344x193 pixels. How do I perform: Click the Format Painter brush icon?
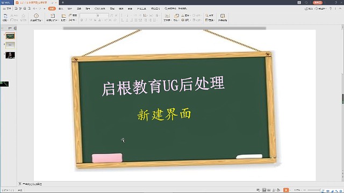pyautogui.click(x=23, y=16)
